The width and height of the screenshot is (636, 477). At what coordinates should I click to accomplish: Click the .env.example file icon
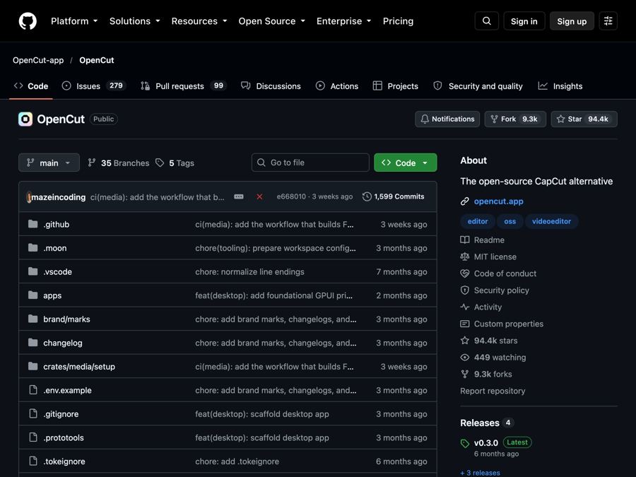tap(33, 390)
